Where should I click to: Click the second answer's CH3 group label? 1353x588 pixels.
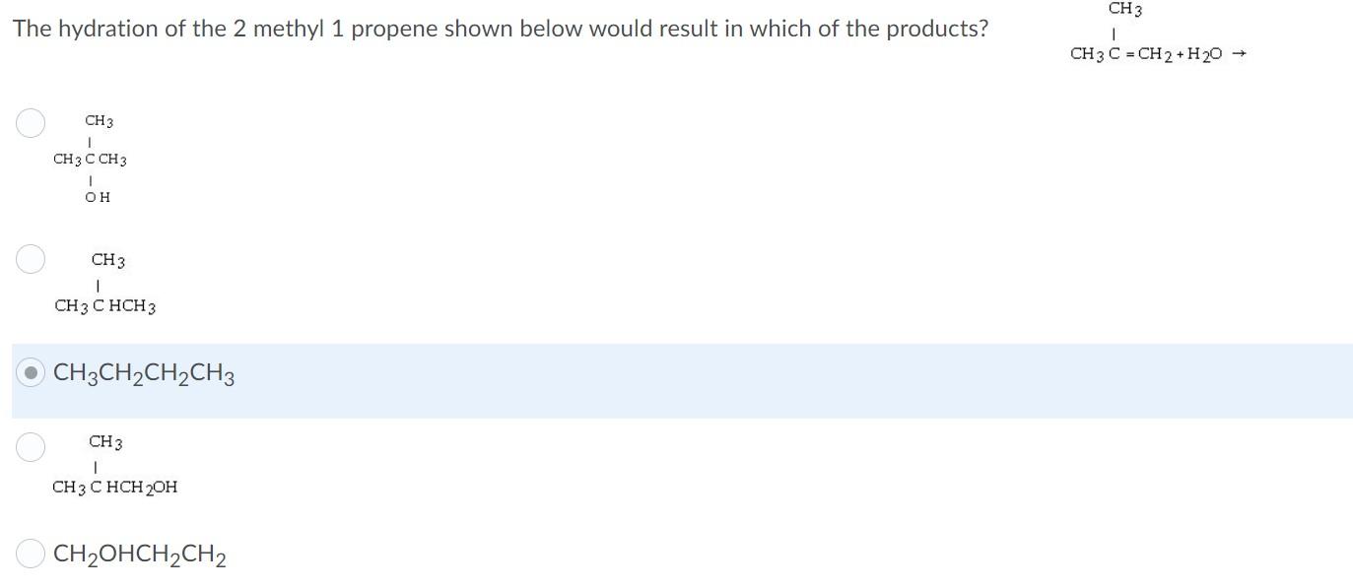pos(107,259)
